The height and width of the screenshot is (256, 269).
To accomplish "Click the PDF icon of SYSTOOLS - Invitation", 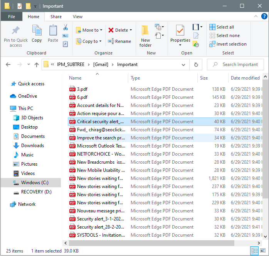I will 72,235.
